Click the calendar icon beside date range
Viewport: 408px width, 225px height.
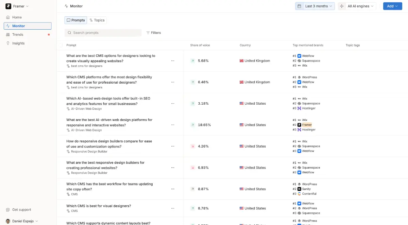coord(299,6)
